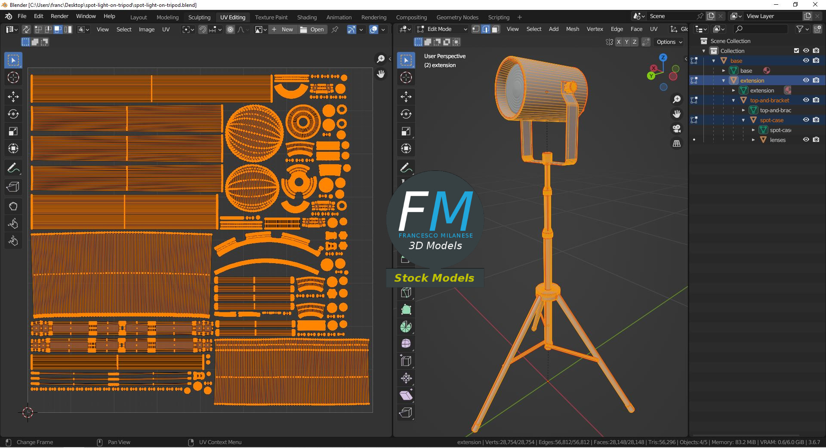
Task: Switch perspective/orthographic view with the grid icon
Action: [x=677, y=143]
